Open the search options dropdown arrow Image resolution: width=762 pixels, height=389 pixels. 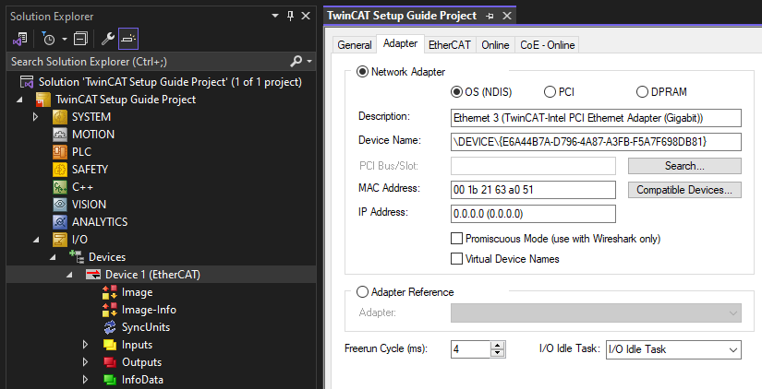[x=309, y=61]
